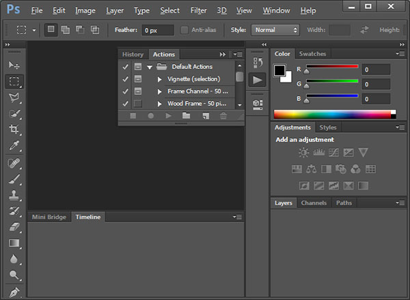
Task: Open the Filter menu
Action: click(198, 10)
